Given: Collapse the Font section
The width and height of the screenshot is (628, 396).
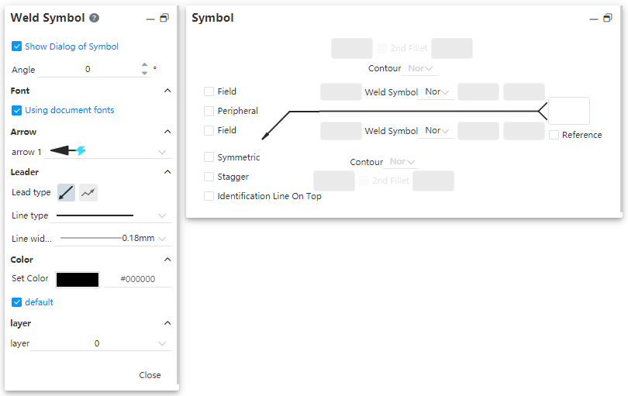Looking at the screenshot, I should pos(167,91).
